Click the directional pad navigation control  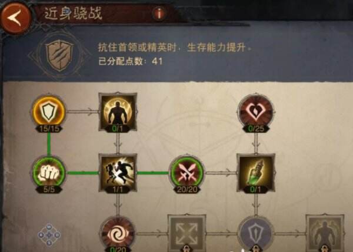[49, 235]
